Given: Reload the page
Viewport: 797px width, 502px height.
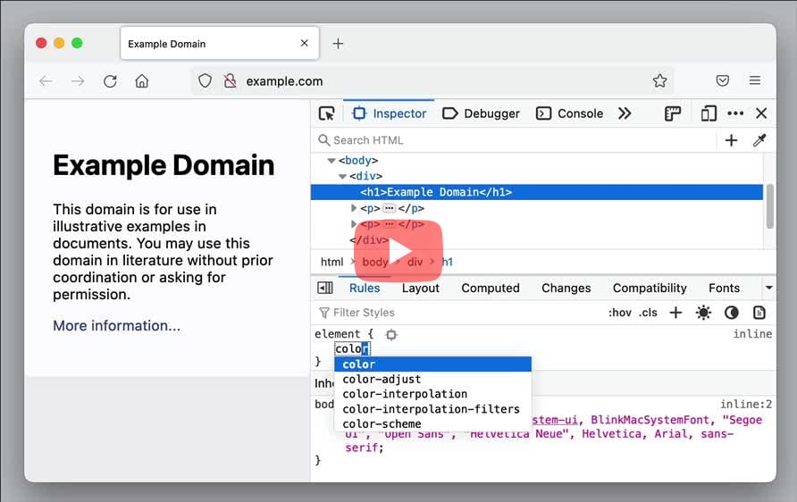Looking at the screenshot, I should tap(110, 80).
